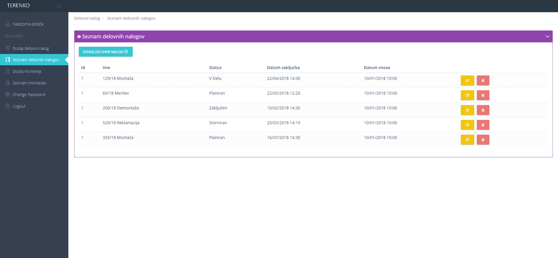Select Seznam delovnih nalogov sidebar item
This screenshot has height=258, width=558.
coord(36,60)
